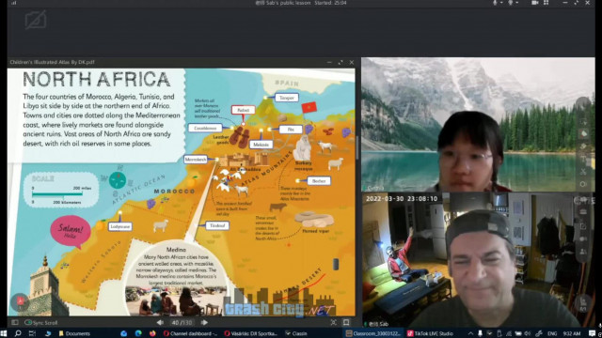Toggle the microphone in the top bar

(x=495, y=3)
